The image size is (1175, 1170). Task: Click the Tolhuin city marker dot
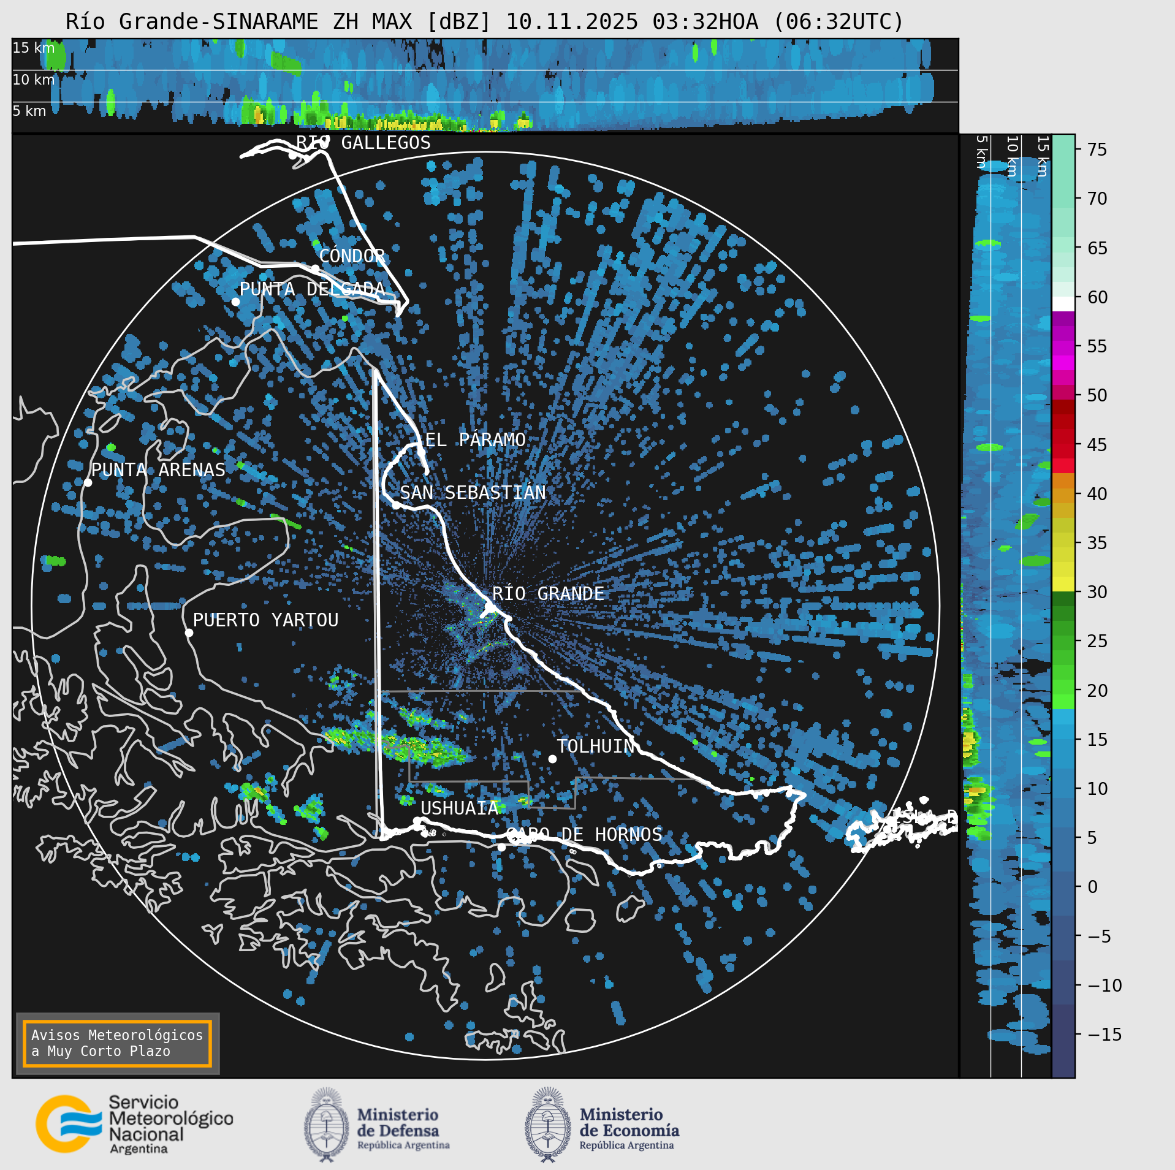[x=552, y=759]
